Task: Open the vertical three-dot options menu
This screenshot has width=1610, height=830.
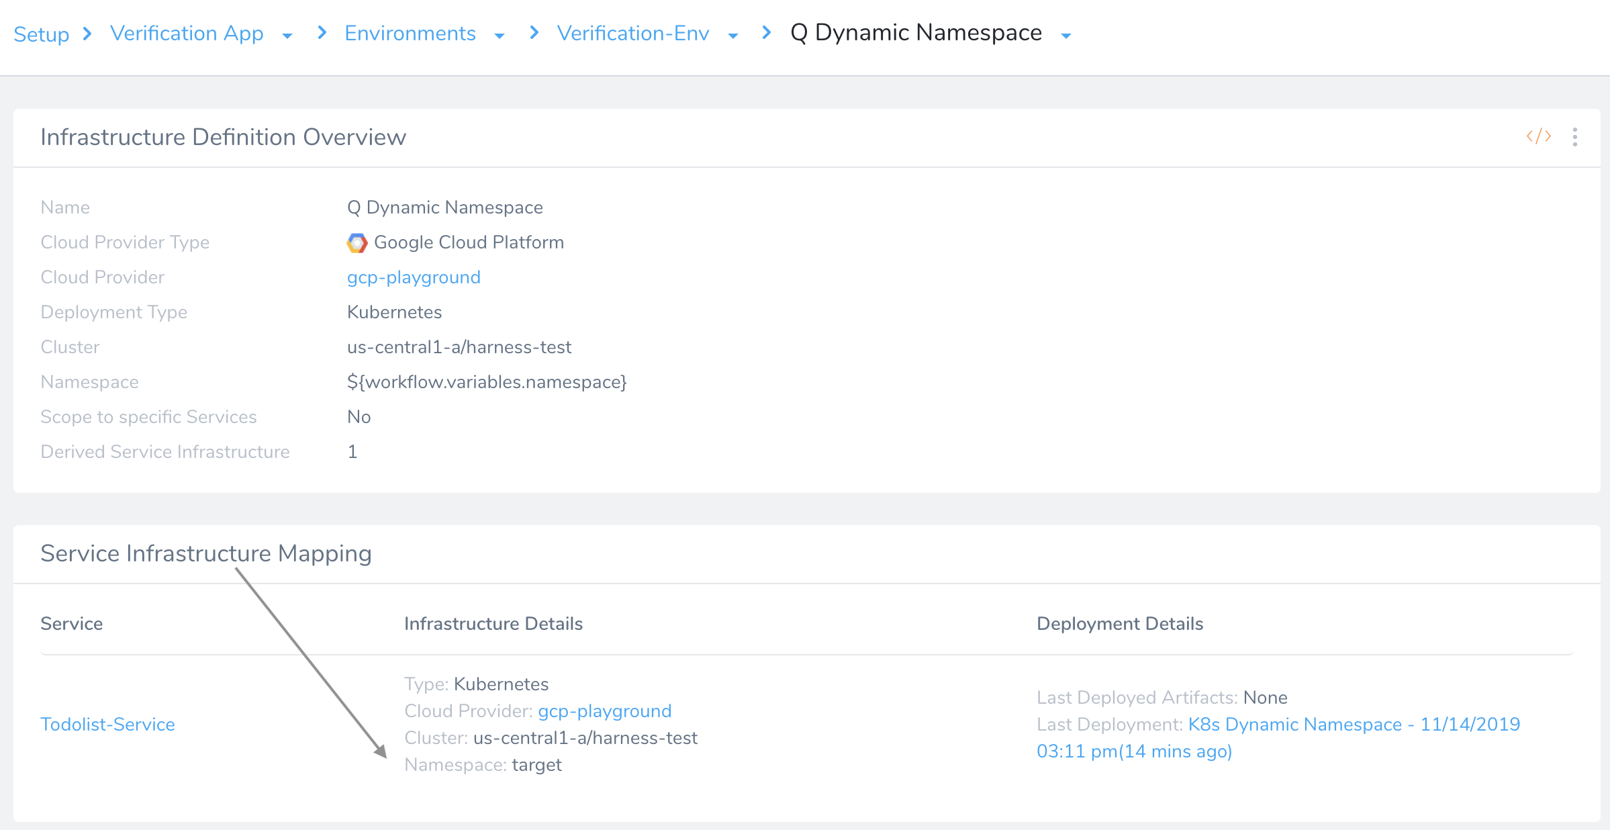Action: click(1574, 136)
